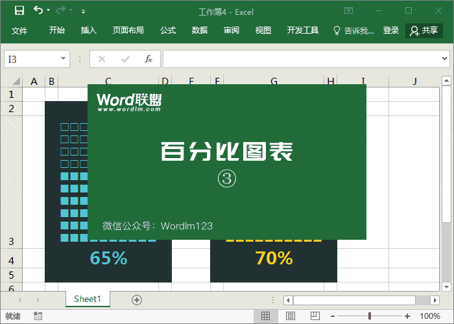454x324 pixels.
Task: Click the ribbon display options icon
Action: (x=349, y=10)
